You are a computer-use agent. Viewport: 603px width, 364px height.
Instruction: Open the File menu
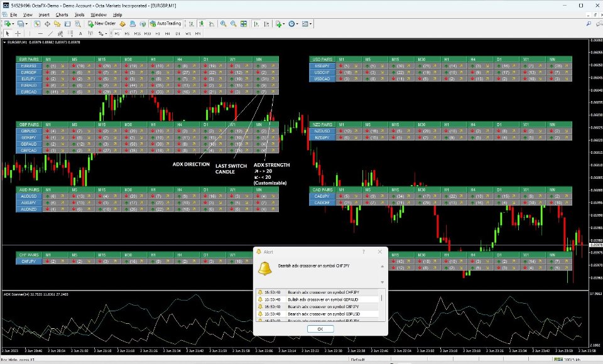point(13,14)
